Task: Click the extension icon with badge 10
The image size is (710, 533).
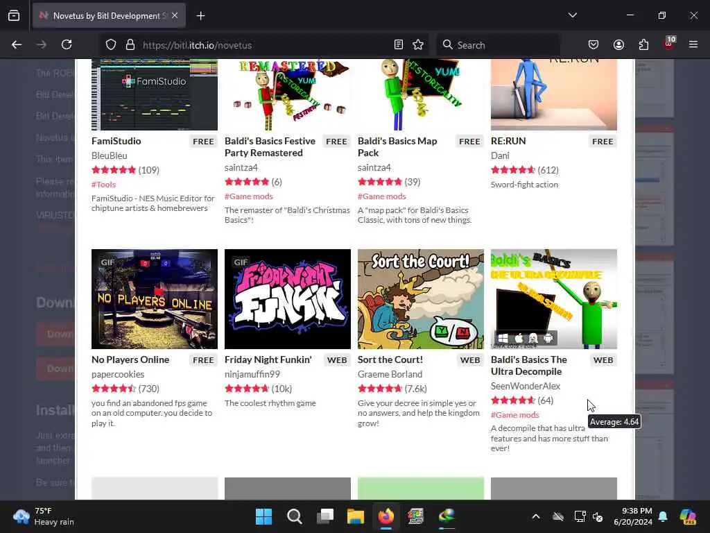Action: (x=669, y=43)
